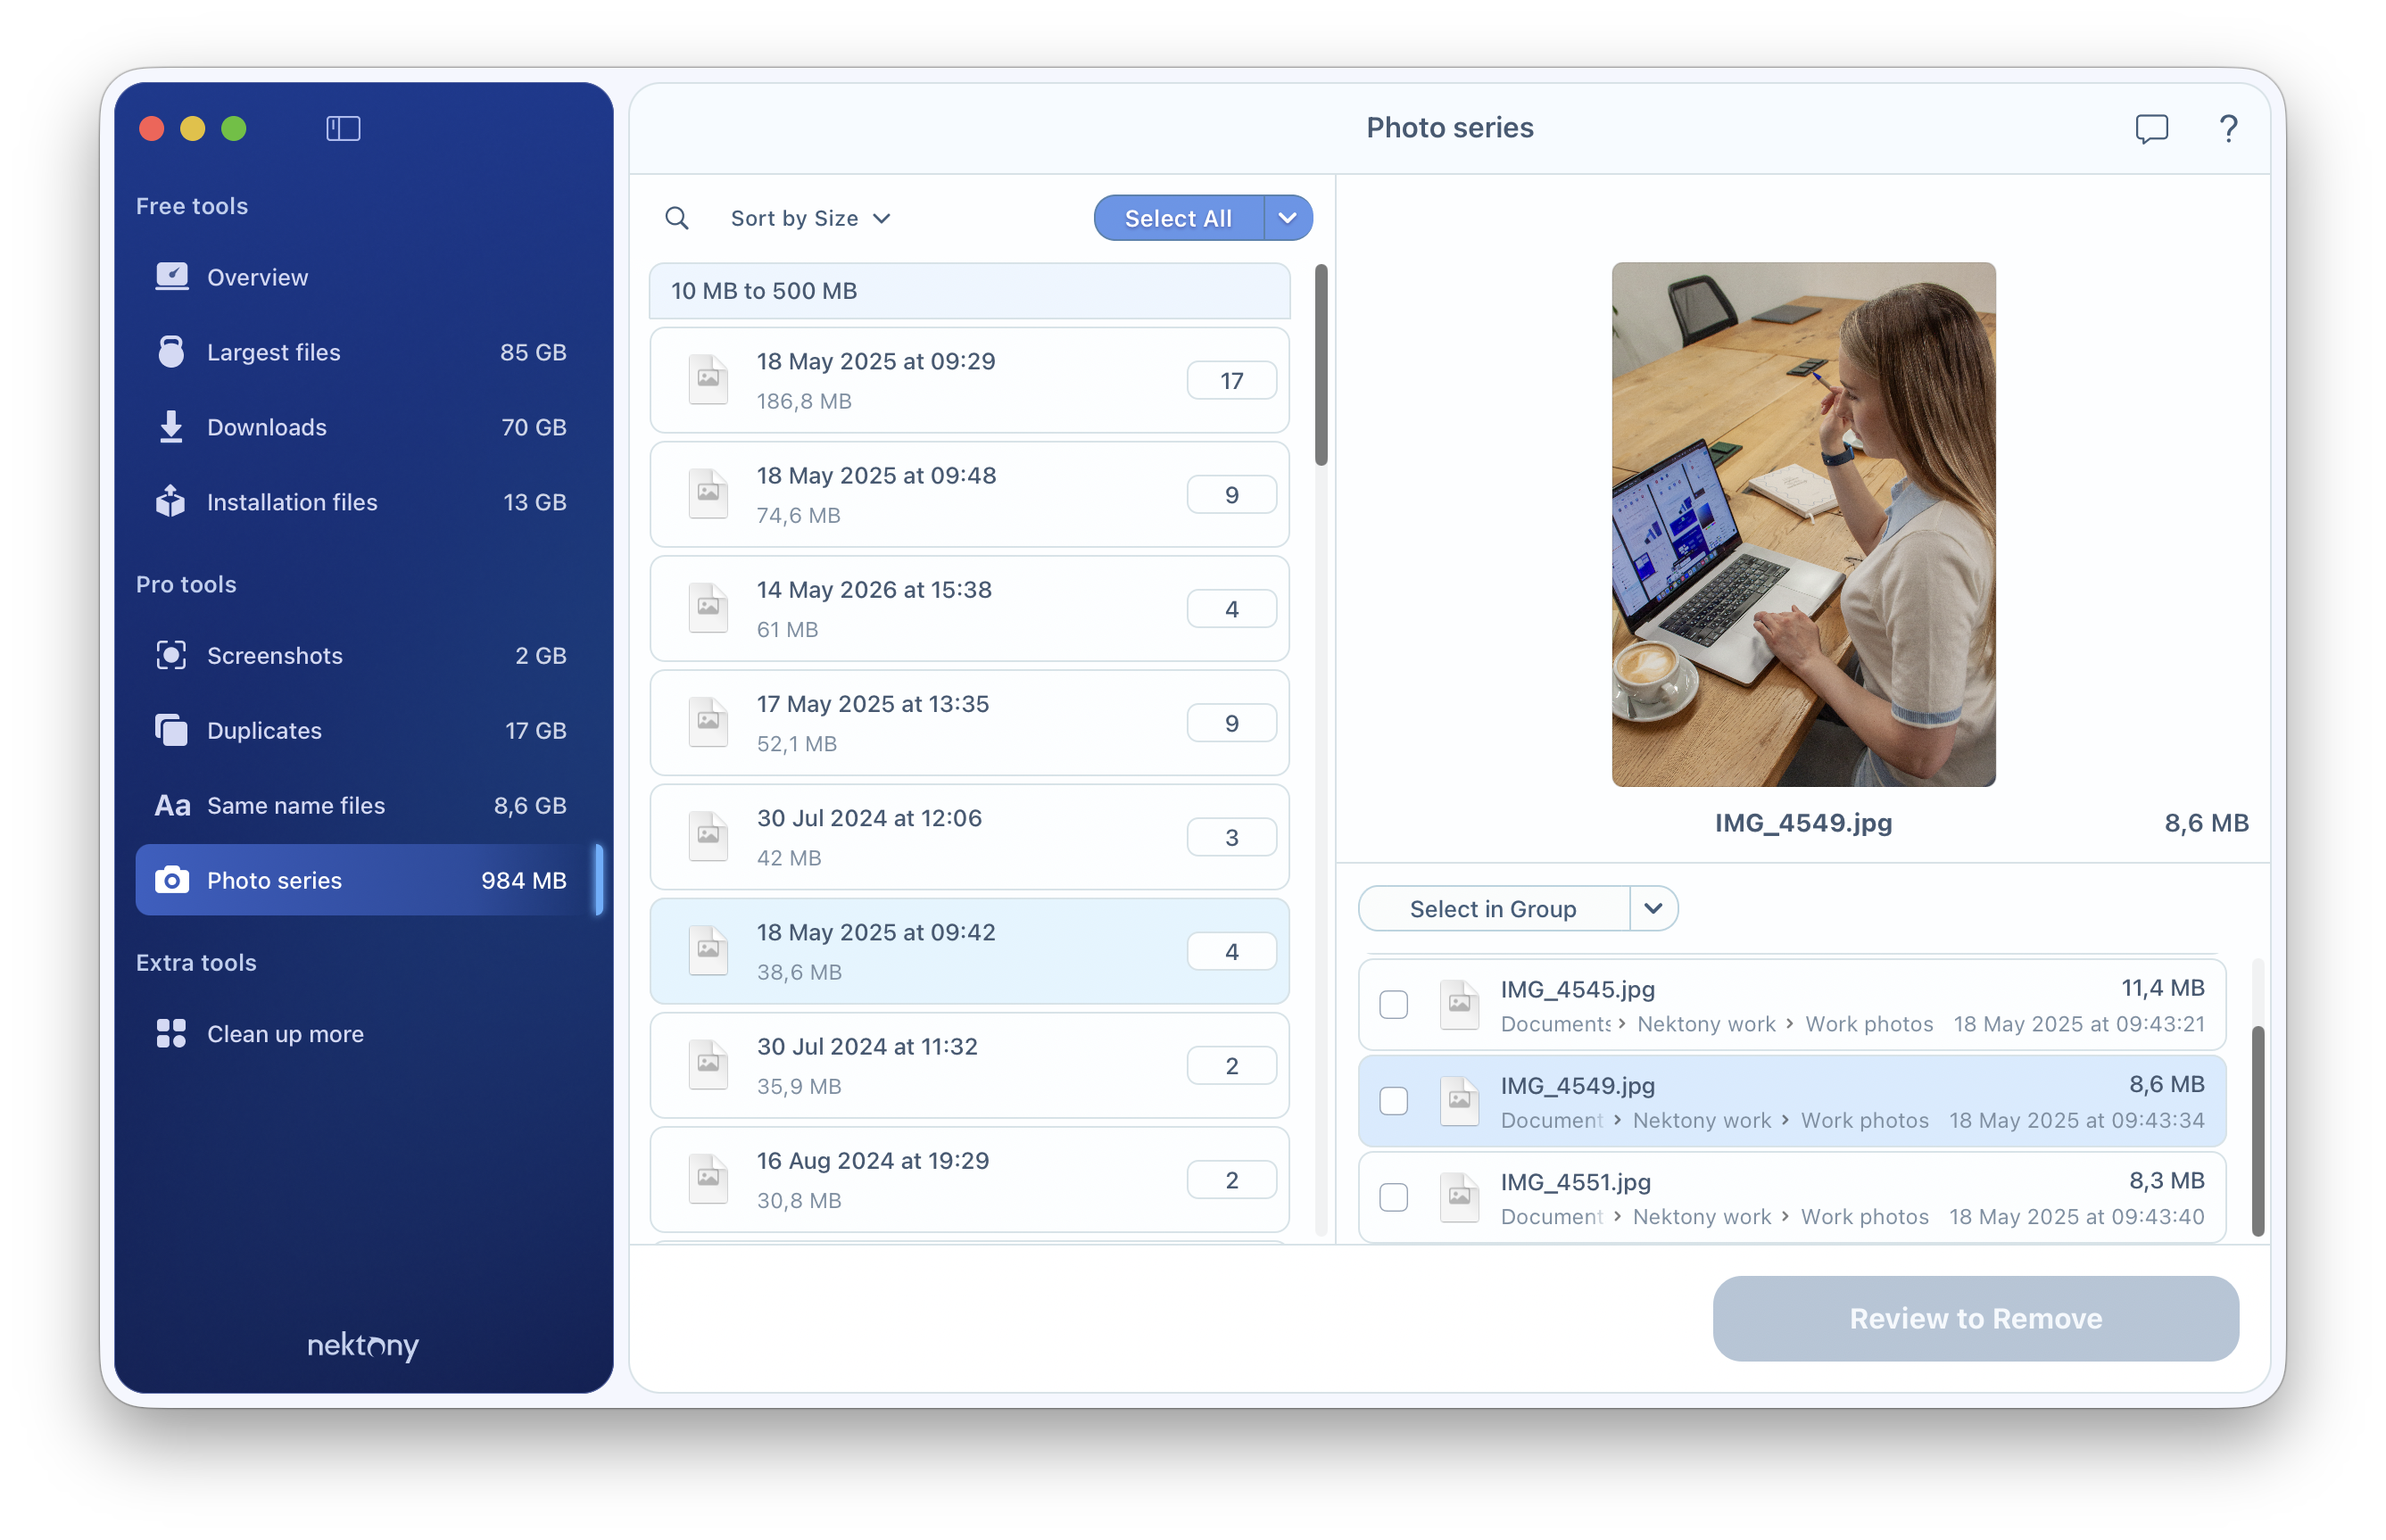Click the Largest files weight icon

click(172, 352)
